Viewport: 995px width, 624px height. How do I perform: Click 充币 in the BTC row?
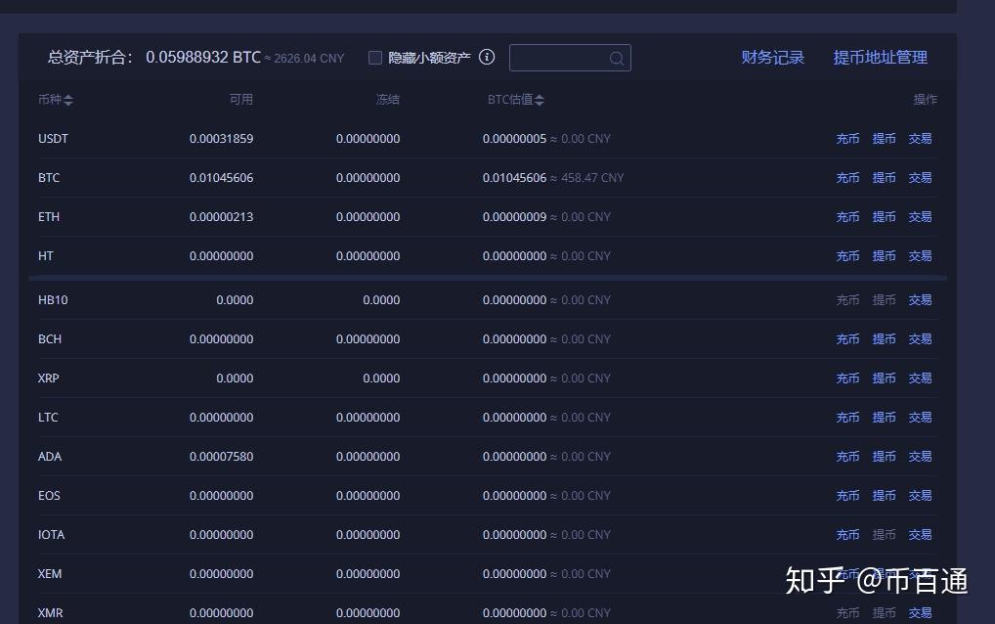point(847,178)
